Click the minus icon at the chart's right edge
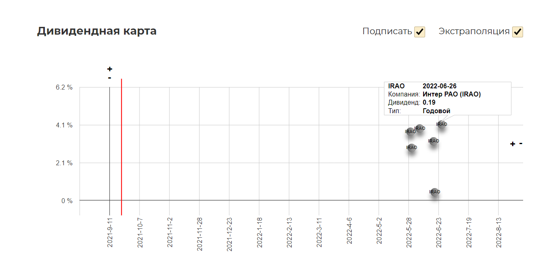This screenshot has width=537, height=254. [521, 143]
